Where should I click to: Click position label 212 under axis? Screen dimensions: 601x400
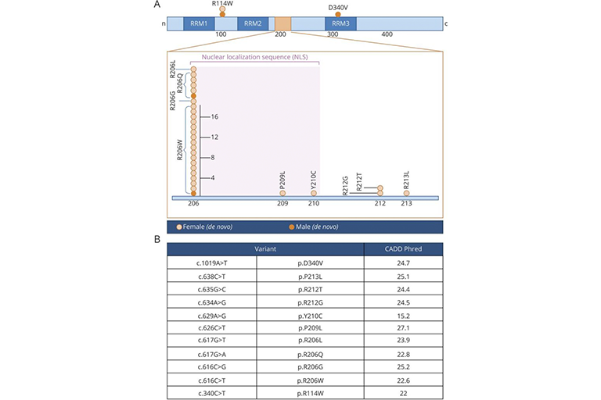point(380,204)
